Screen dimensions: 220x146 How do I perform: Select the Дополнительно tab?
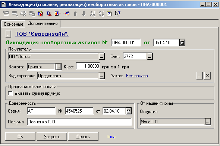click(x=43, y=23)
